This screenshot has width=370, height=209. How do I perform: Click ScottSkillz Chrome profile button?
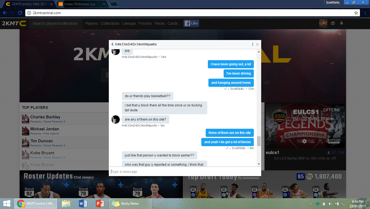click(x=333, y=2)
